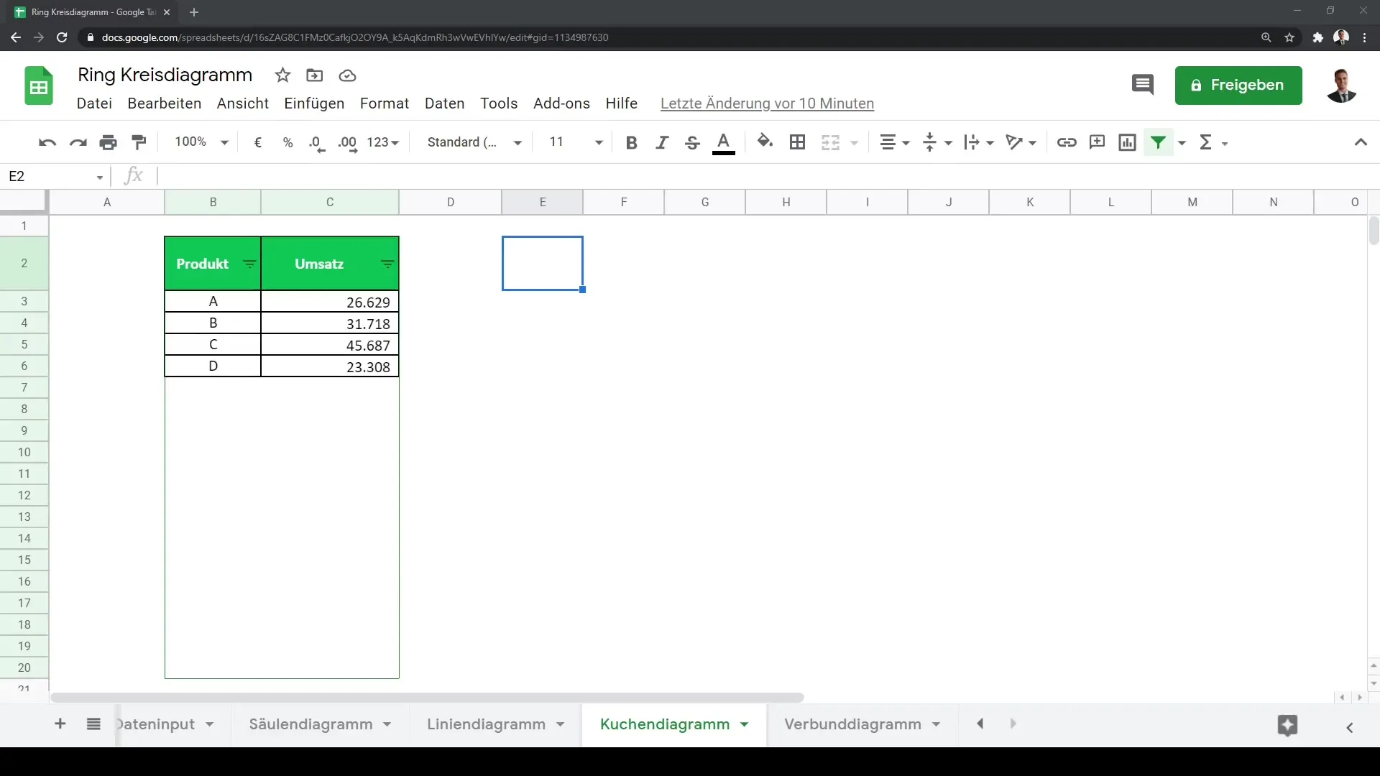Open the Sheets home icon
The image size is (1380, 776).
click(39, 86)
